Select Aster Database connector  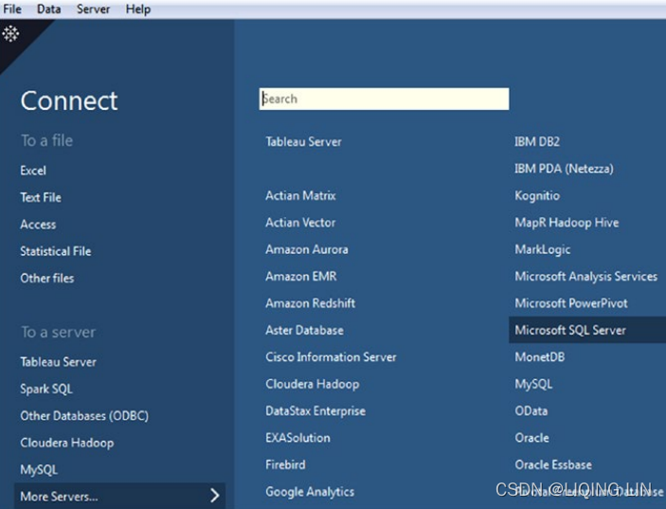click(x=304, y=330)
